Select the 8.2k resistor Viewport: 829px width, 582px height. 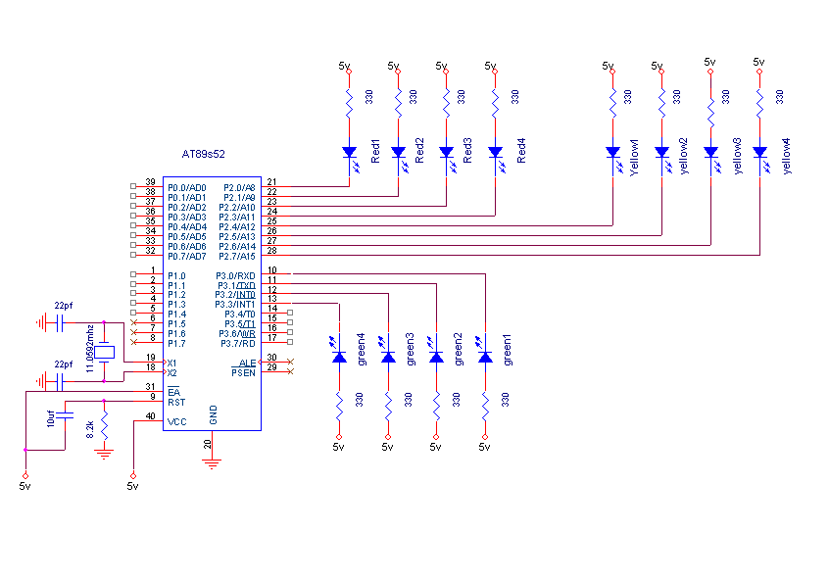104,425
